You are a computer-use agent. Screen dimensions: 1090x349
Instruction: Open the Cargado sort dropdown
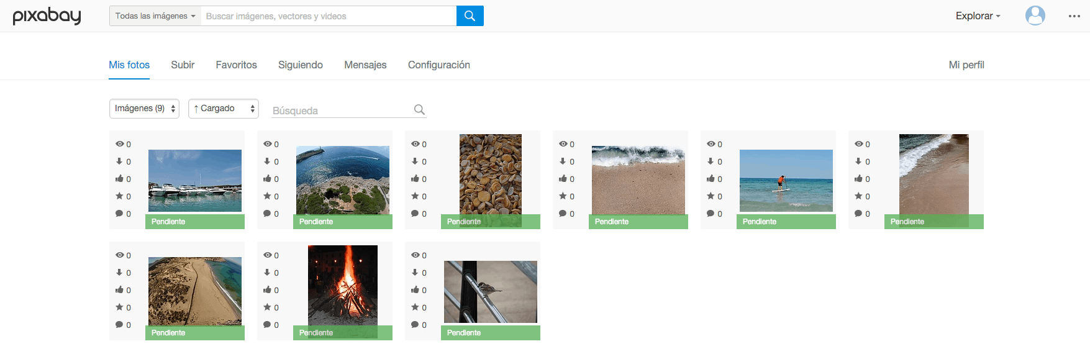[x=223, y=109]
